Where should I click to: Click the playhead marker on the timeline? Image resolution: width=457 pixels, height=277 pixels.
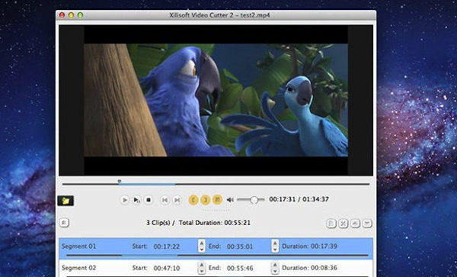pos(120,182)
